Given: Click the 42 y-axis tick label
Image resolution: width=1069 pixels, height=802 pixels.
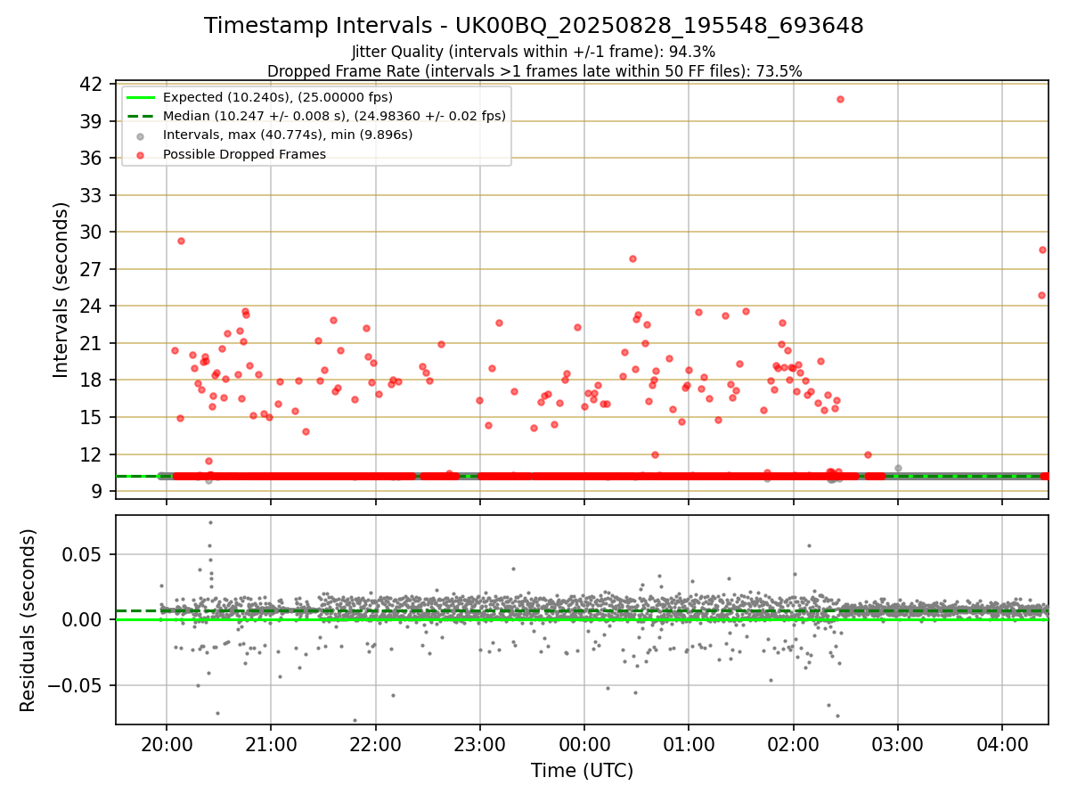Looking at the screenshot, I should click(90, 84).
